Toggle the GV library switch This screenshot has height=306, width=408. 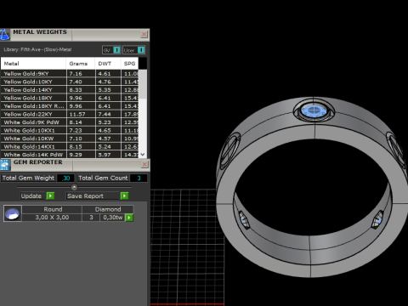point(116,50)
